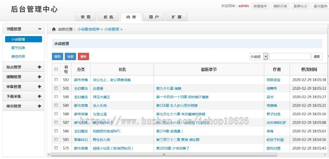Check the box for book 586

click(x=56, y=131)
